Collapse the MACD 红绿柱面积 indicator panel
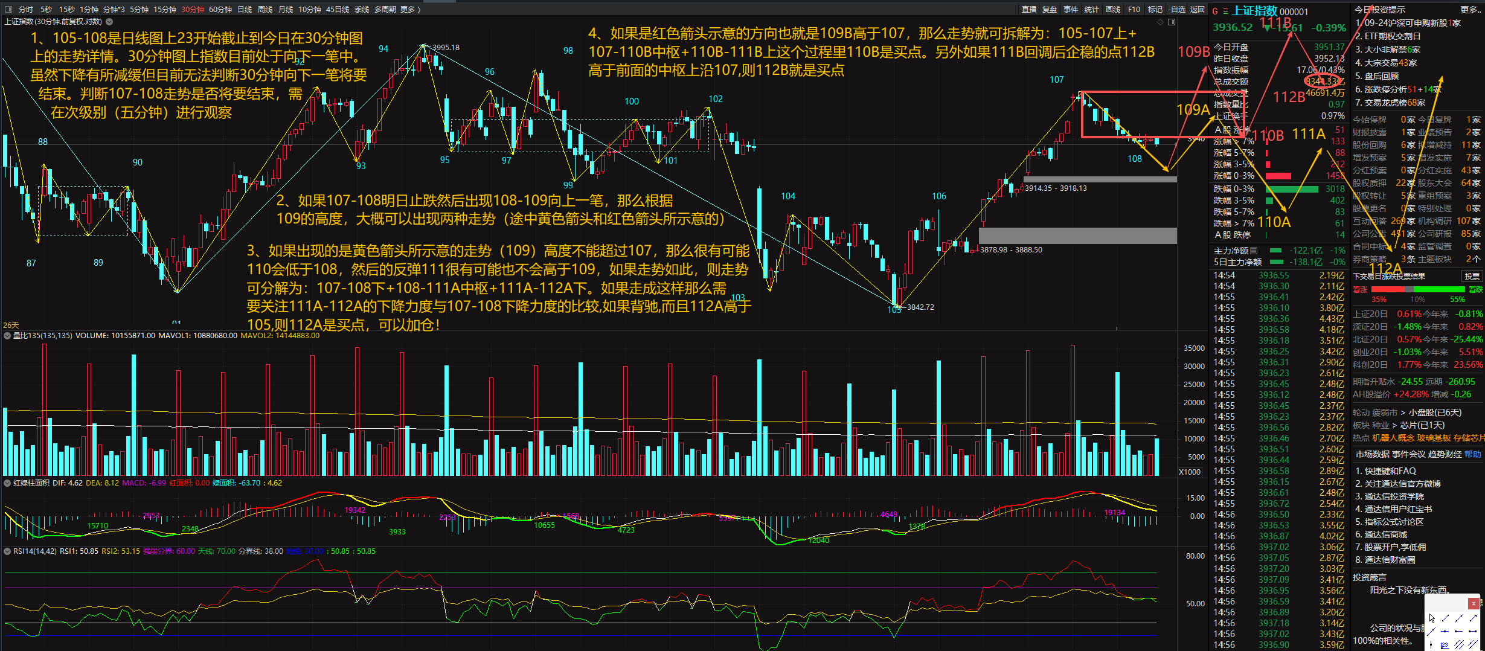 (x=7, y=483)
